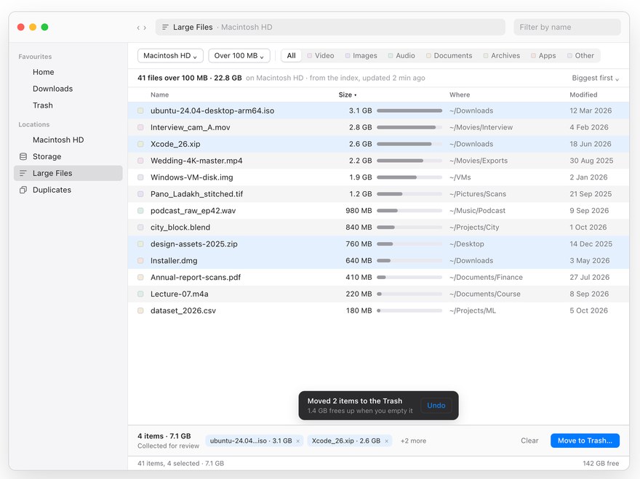This screenshot has height=479, width=640.
Task: Click file type icon of podcast_raw_ep42.wav
Action: click(140, 211)
